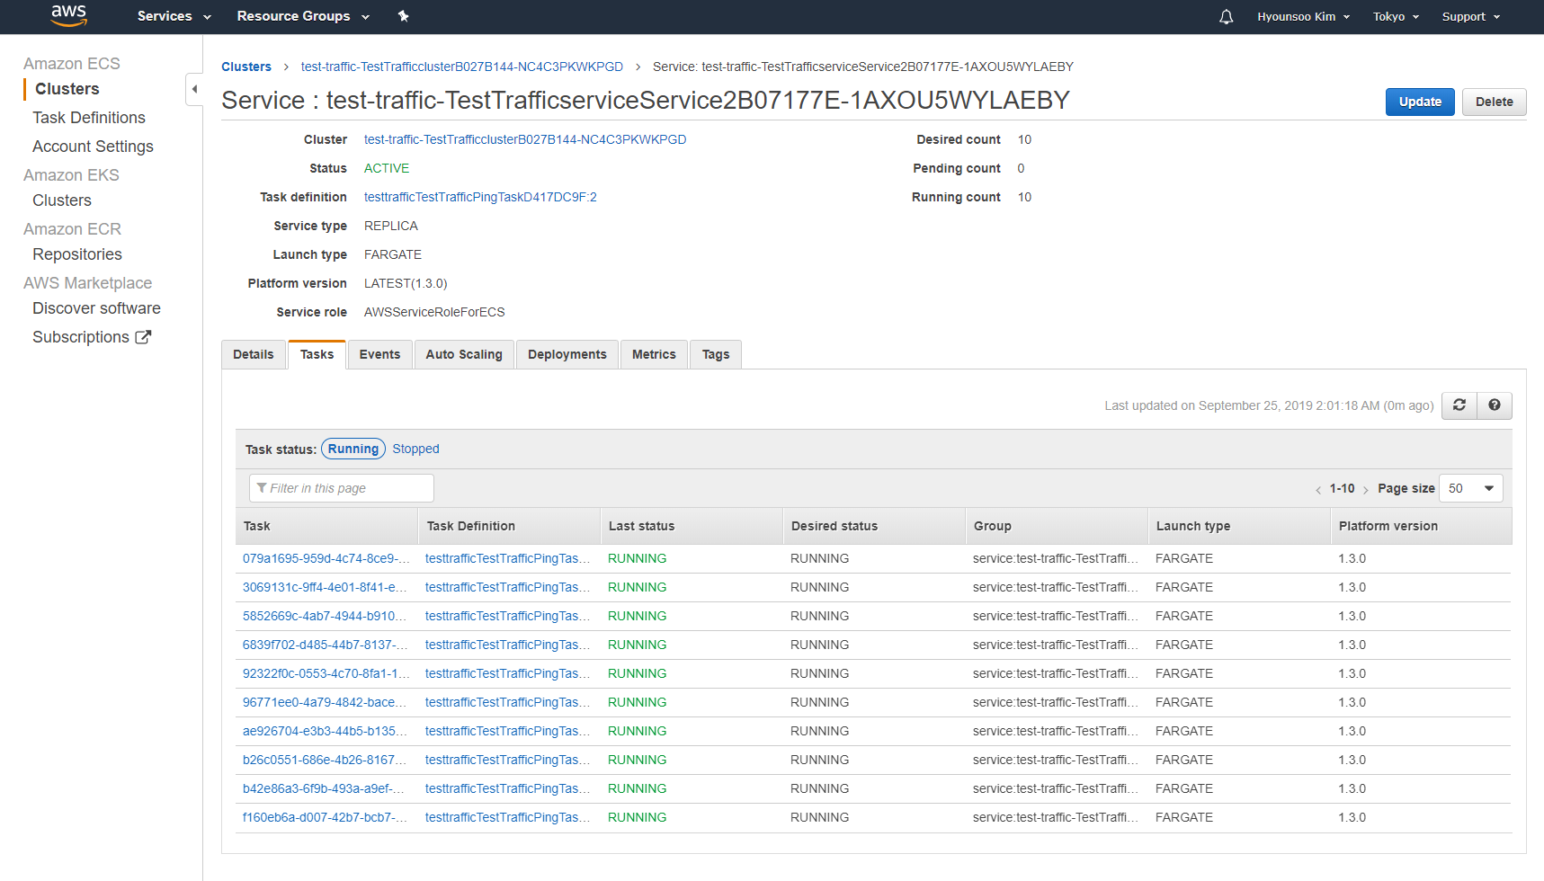The width and height of the screenshot is (1544, 881).
Task: Show Running tasks filter
Action: point(353,449)
